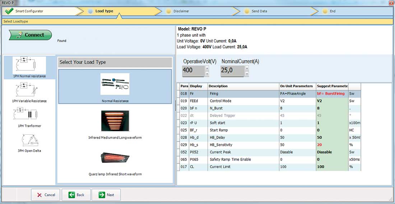The width and height of the screenshot is (395, 204).
Task: Select the HB_Delay description cell
Action: coord(243,138)
